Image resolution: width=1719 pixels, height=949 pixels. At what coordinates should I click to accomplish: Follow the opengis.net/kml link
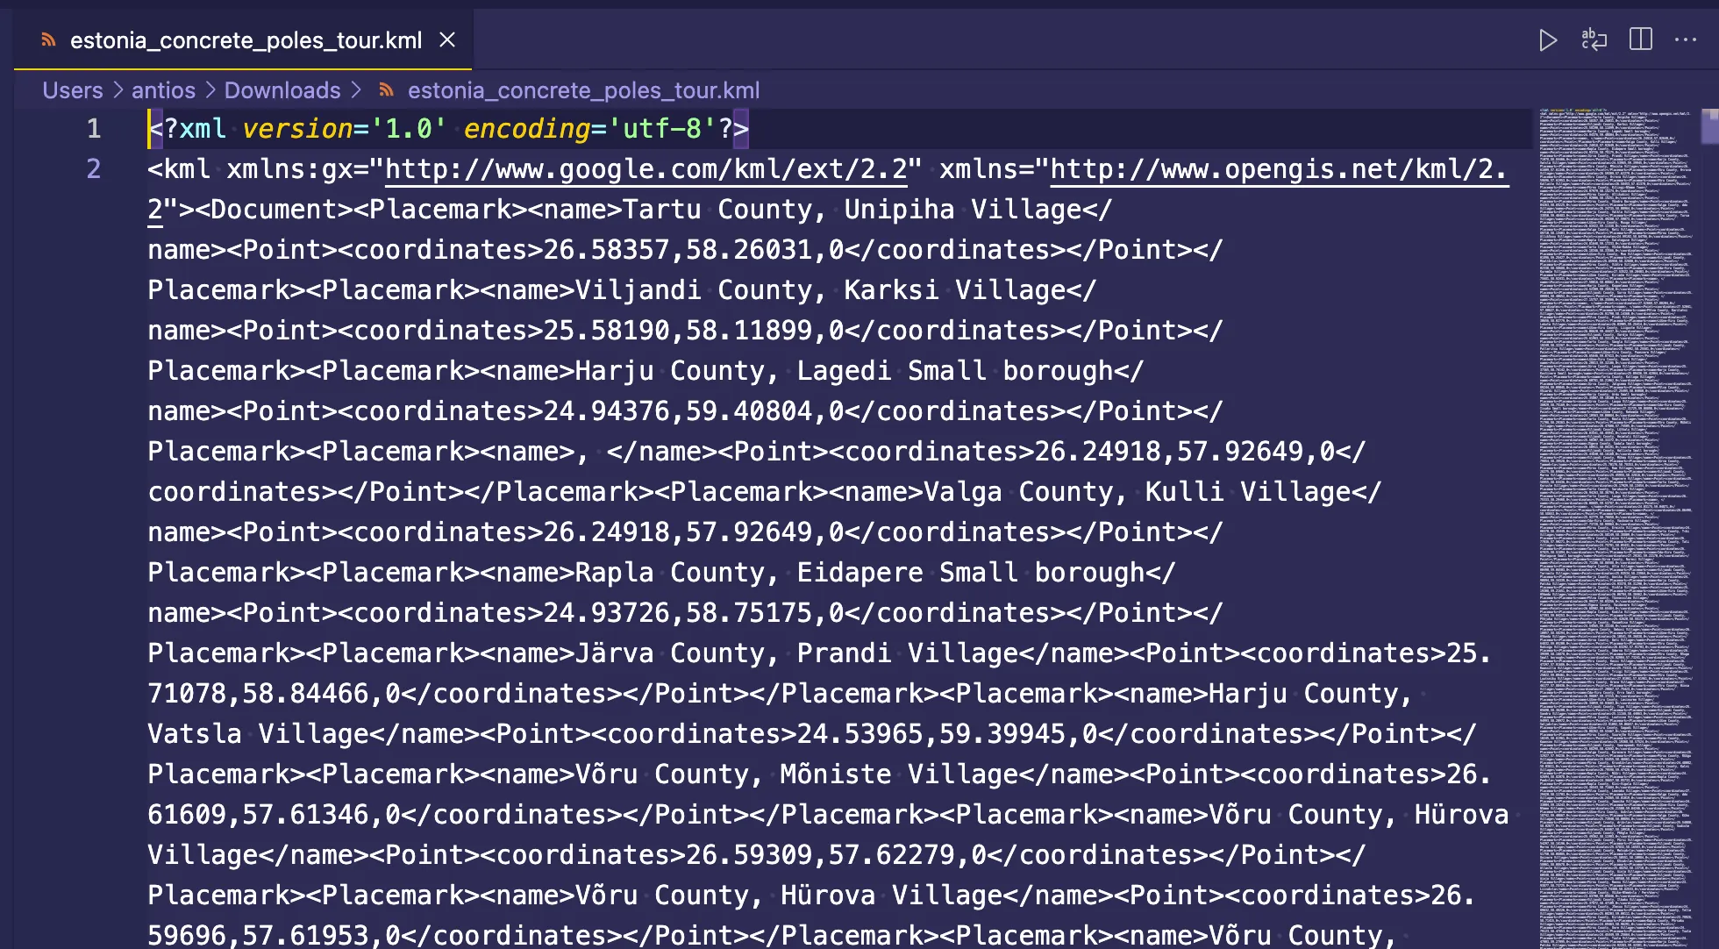(x=1277, y=169)
